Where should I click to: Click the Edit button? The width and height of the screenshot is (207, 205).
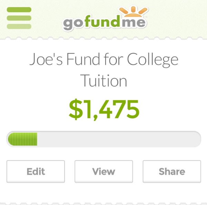point(36,171)
